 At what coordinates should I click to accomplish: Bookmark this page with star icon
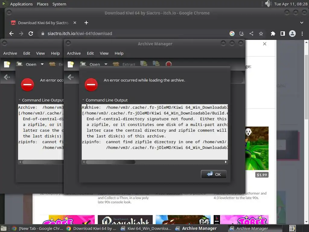point(261,34)
